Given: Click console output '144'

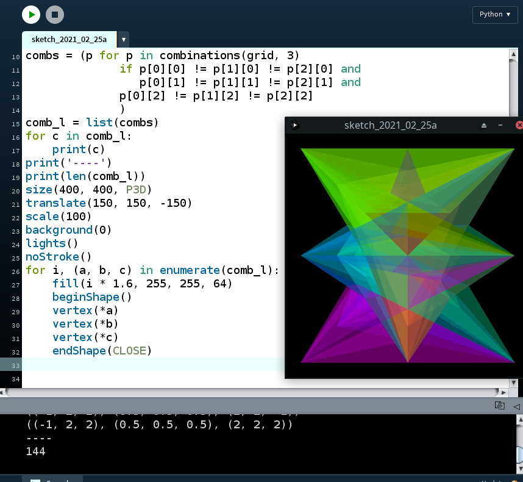Looking at the screenshot, I should 36,451.
